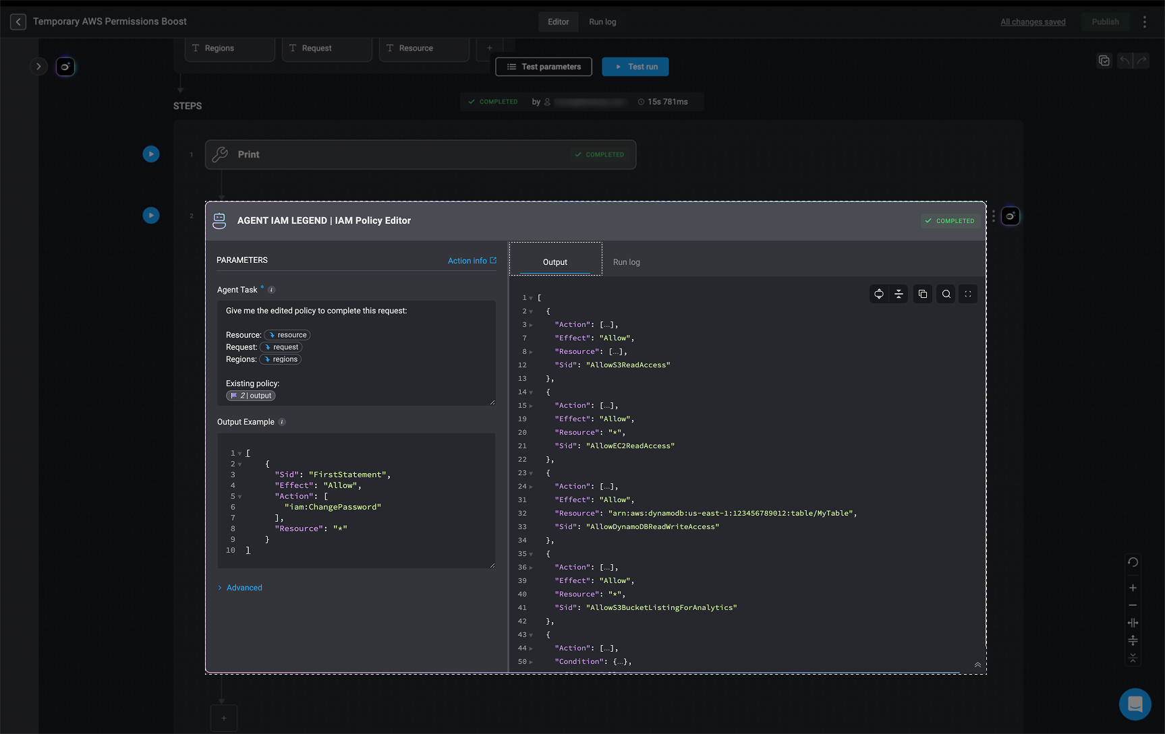Open the output in fullscreen view
This screenshot has width=1165, height=734.
[968, 294]
